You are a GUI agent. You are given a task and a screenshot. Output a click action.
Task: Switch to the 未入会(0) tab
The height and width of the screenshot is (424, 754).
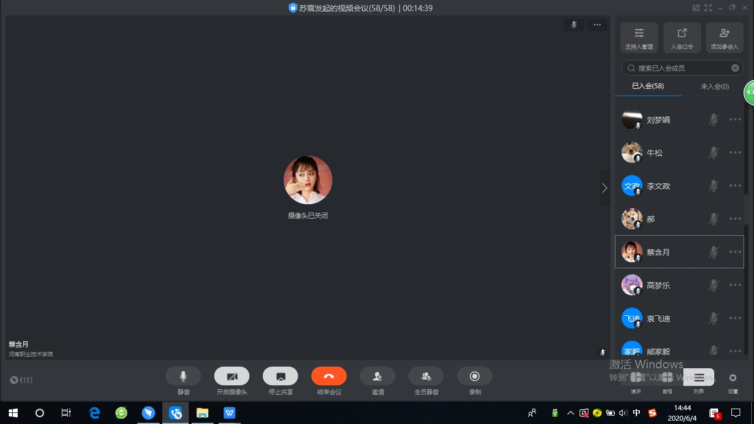click(714, 87)
